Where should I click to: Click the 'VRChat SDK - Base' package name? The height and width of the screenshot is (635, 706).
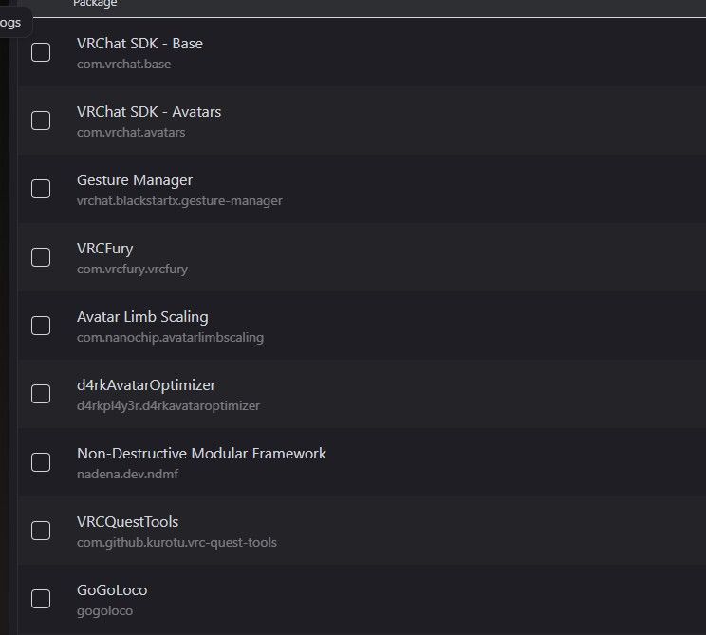click(139, 44)
